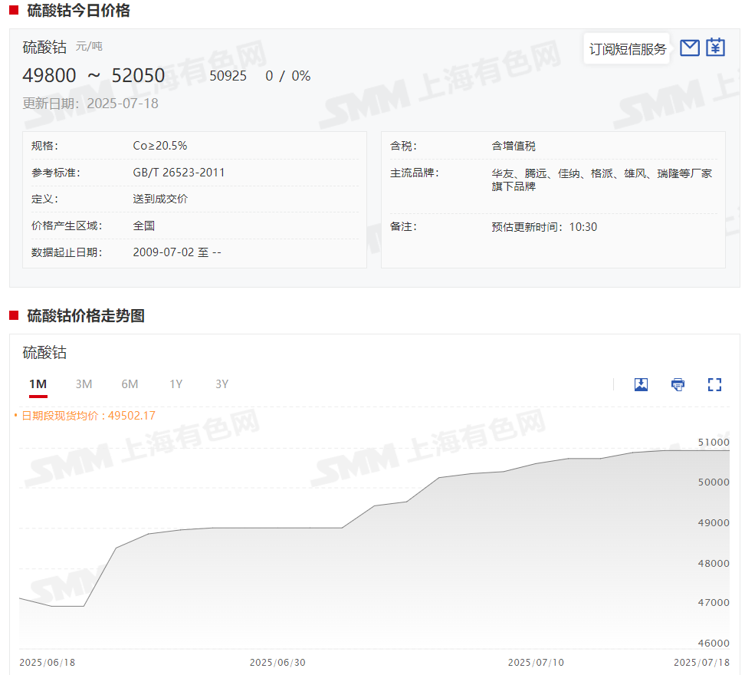Click the 2025/06/18 start date label

47,662
